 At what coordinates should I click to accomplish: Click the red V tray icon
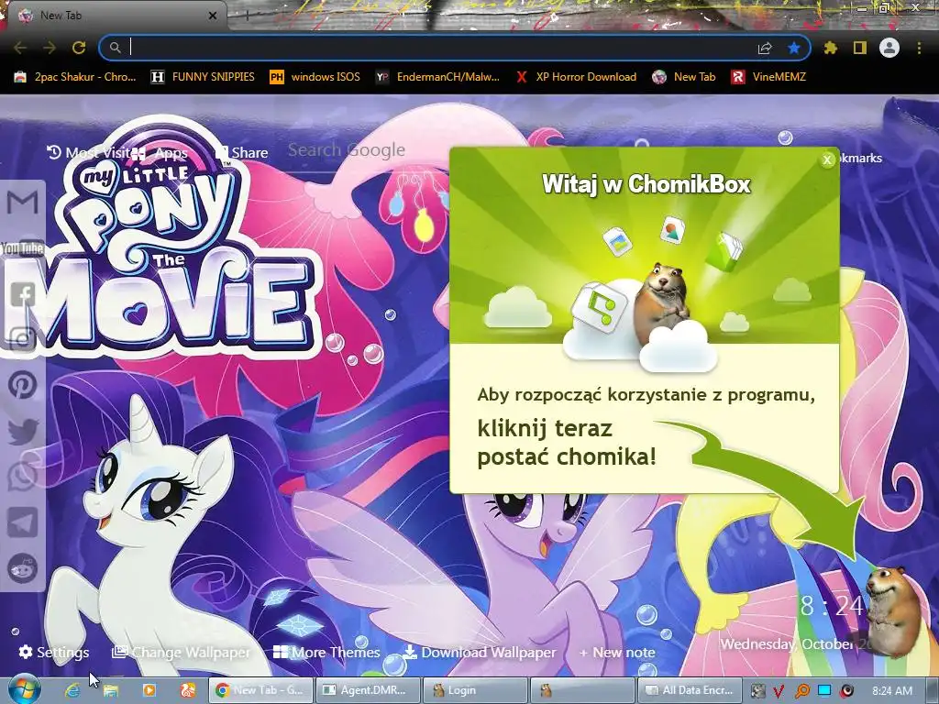click(x=779, y=691)
